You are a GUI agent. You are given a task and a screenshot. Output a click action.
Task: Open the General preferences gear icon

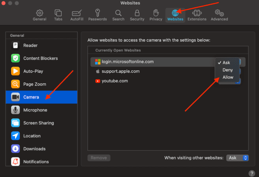[x=39, y=13]
